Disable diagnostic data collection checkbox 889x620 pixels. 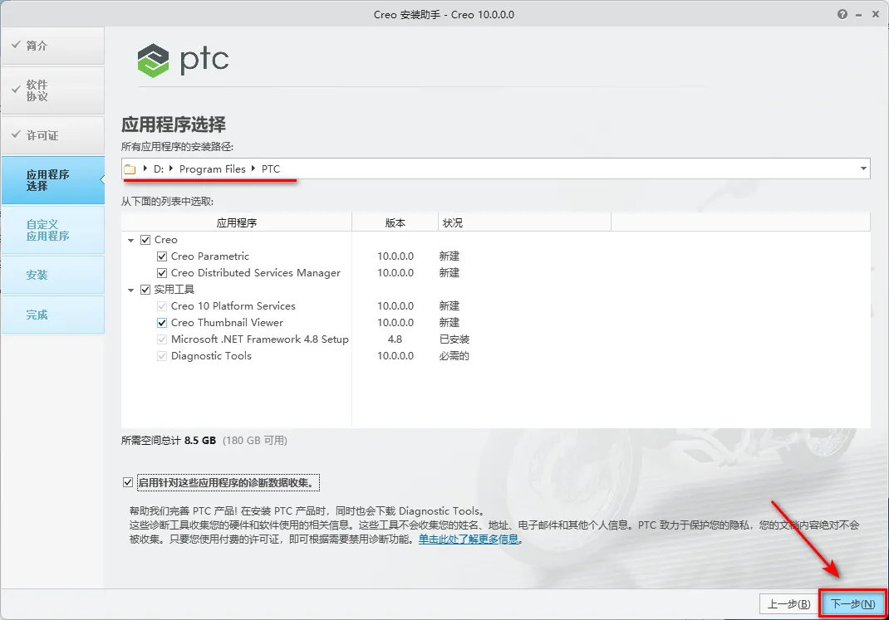click(128, 482)
